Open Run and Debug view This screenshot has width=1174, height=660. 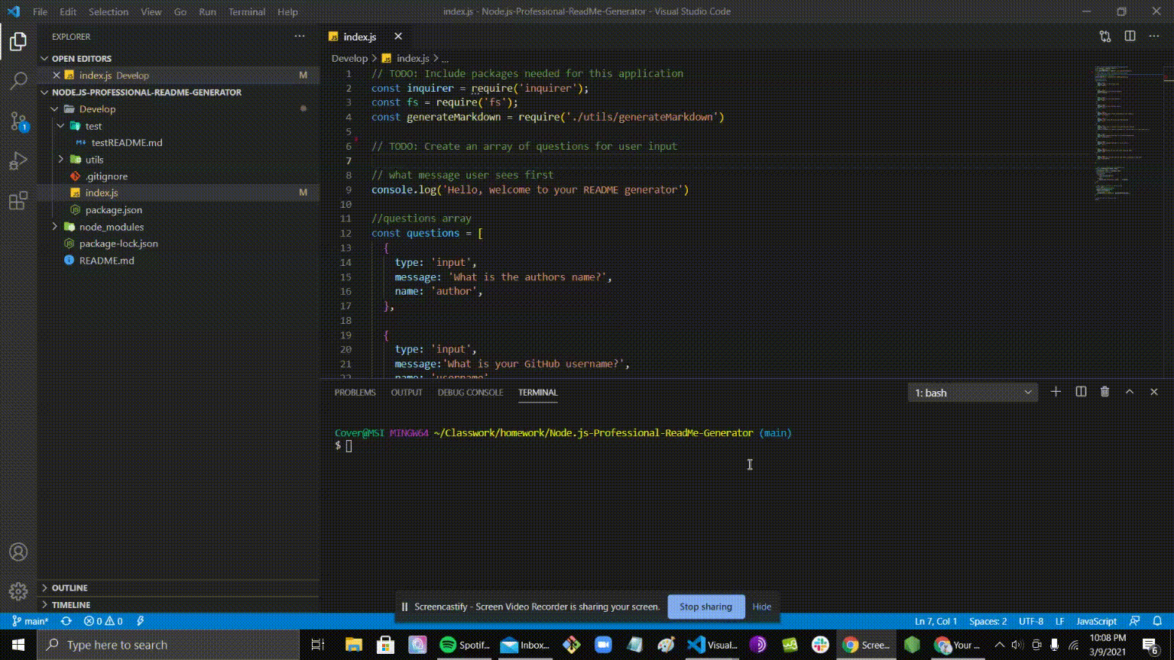(x=18, y=161)
